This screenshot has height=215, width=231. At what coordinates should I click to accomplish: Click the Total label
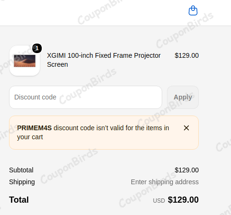(19, 200)
